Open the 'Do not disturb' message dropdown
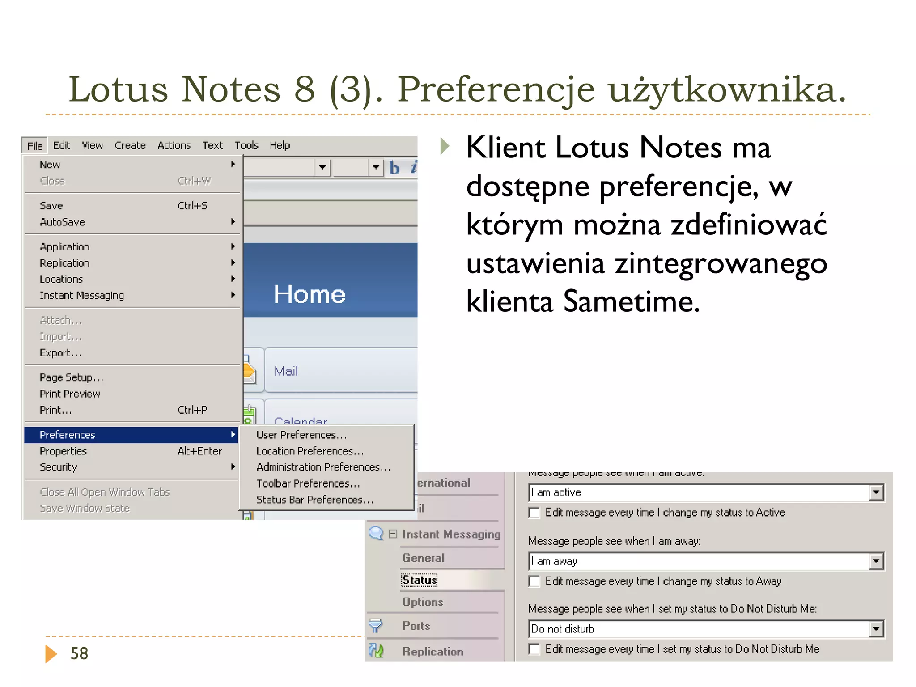This screenshot has height=687, width=916. pyautogui.click(x=876, y=629)
